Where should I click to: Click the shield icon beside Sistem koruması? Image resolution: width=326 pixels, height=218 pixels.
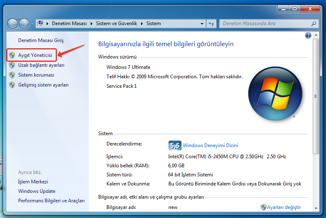point(12,75)
